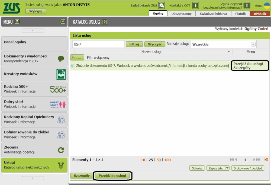Click the security incident exclamation icon
The height and width of the screenshot is (185, 271).
tap(247, 5)
